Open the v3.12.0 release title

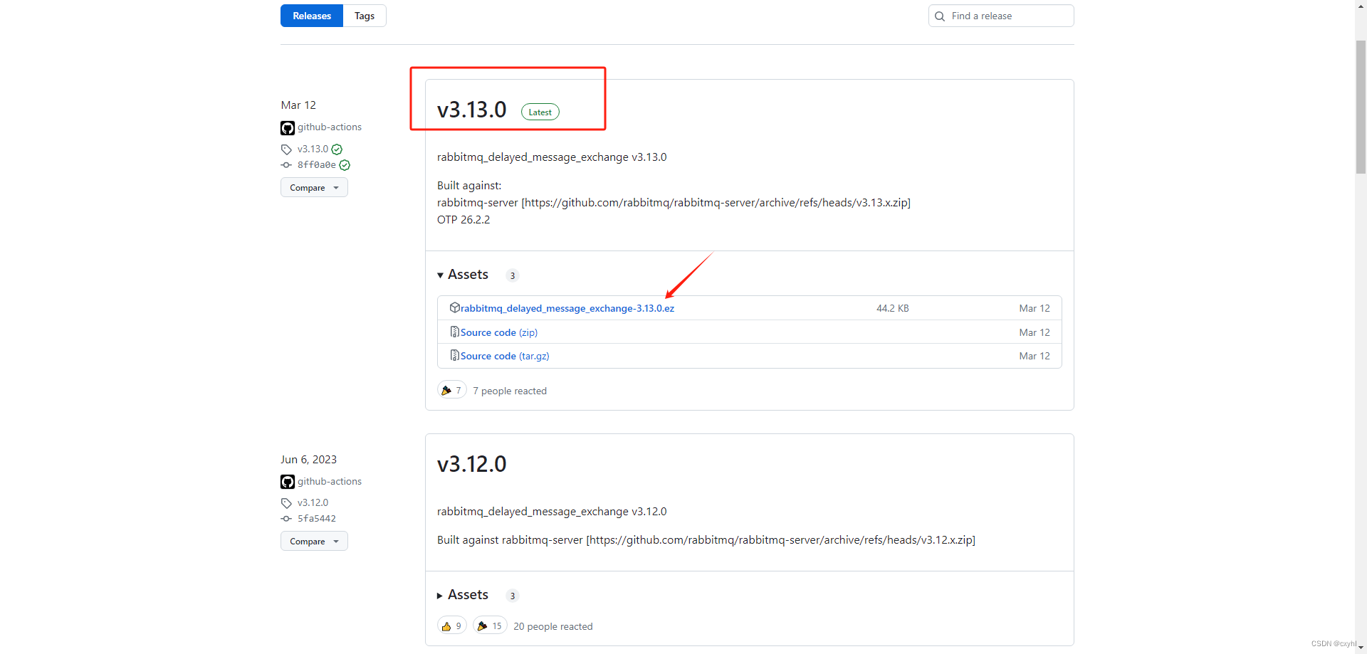coord(472,464)
